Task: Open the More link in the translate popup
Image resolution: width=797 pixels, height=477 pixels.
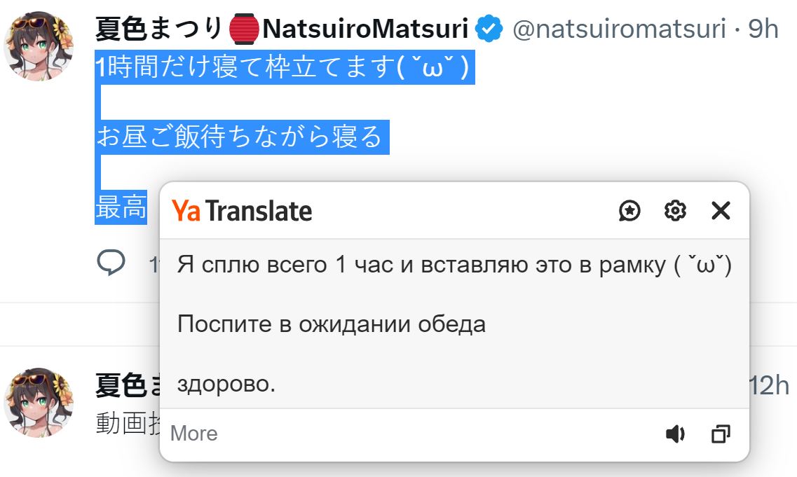Action: [193, 434]
